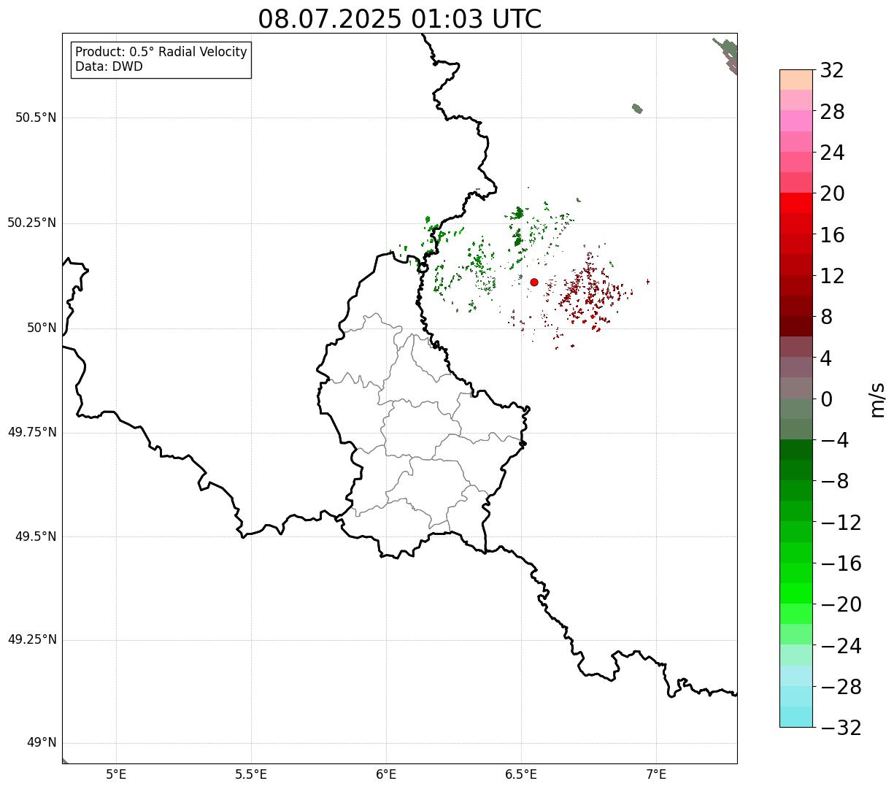Click the m/s colorbar unit label
This screenshot has height=789, width=894.
pyautogui.click(x=876, y=399)
